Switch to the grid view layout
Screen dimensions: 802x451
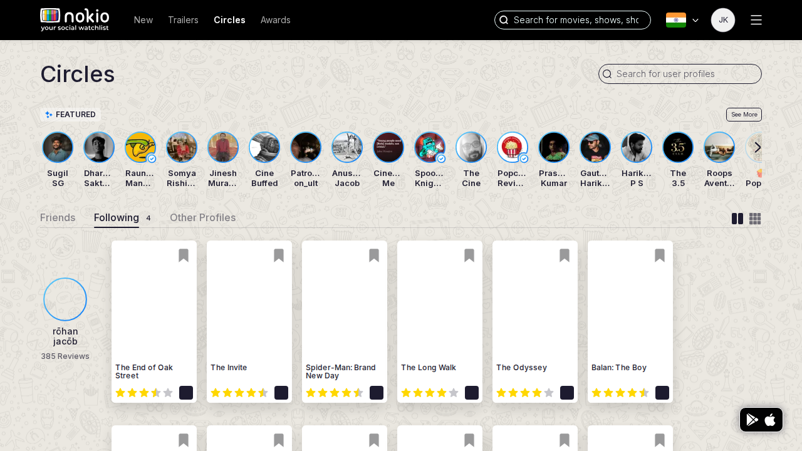755,219
